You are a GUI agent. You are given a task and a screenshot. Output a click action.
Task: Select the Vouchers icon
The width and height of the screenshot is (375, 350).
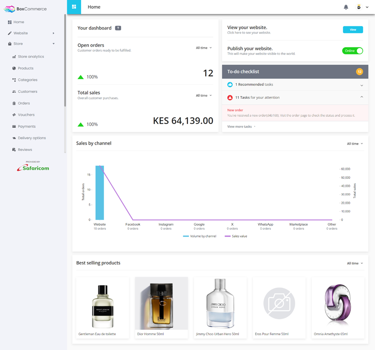[x=14, y=115]
